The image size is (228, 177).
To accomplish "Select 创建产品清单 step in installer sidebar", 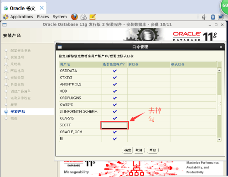I will click(x=21, y=91).
